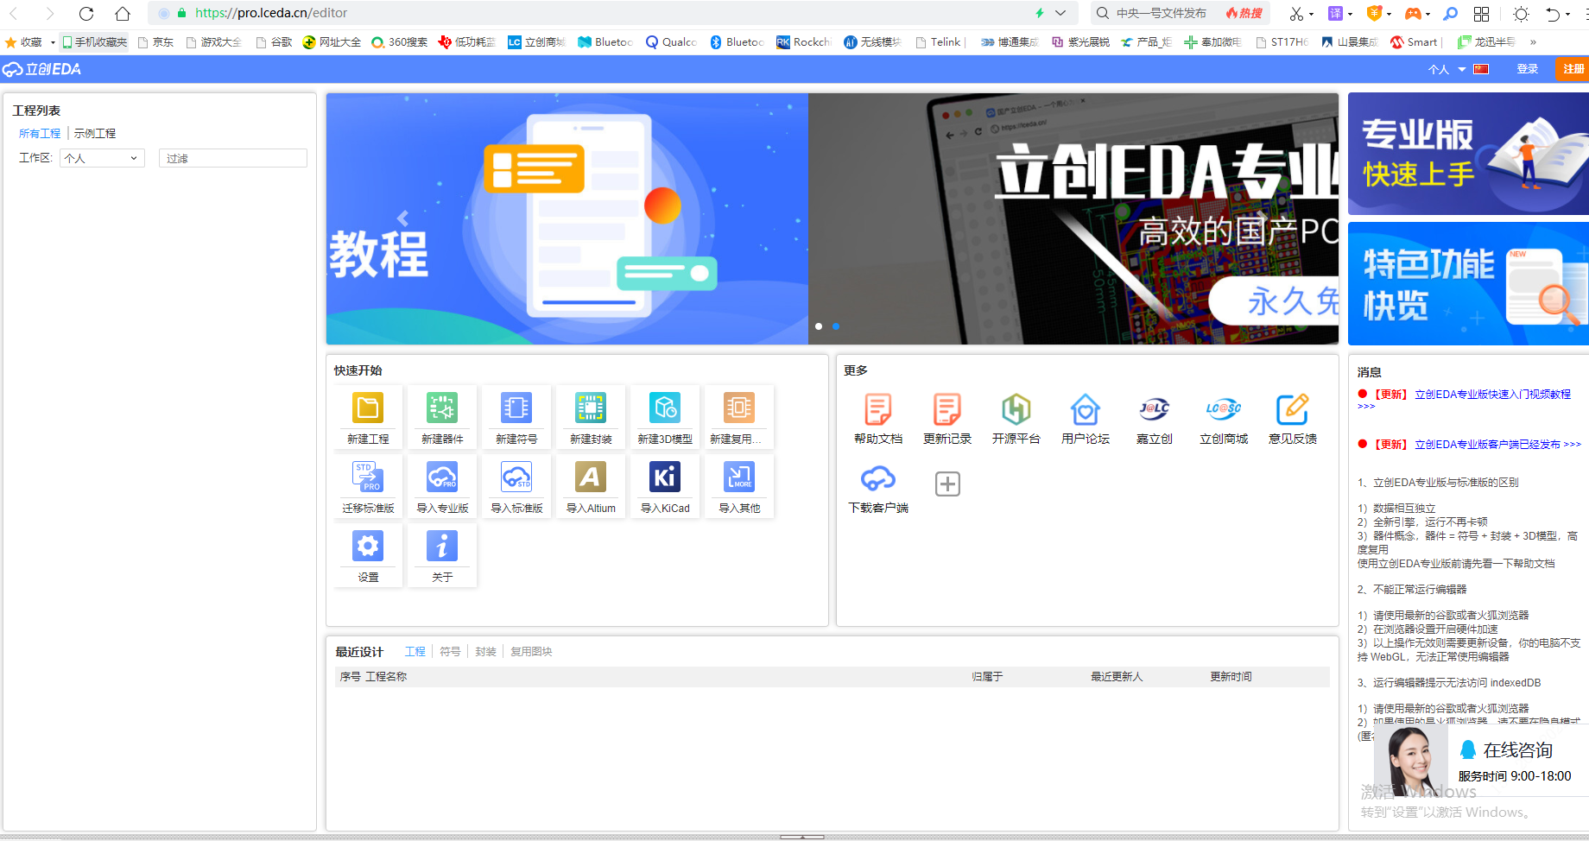The width and height of the screenshot is (1589, 841).
Task: Click the 注册 register button
Action: coord(1573,69)
